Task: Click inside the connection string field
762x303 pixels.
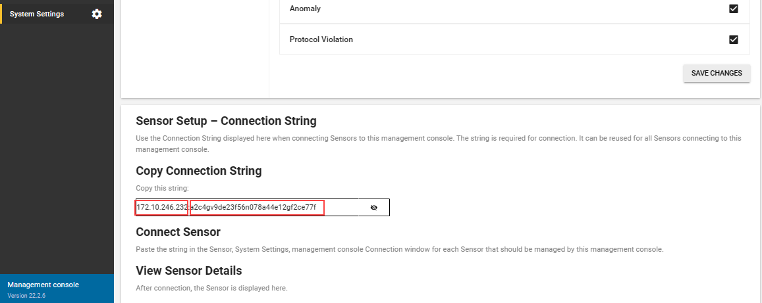Action: [262, 208]
